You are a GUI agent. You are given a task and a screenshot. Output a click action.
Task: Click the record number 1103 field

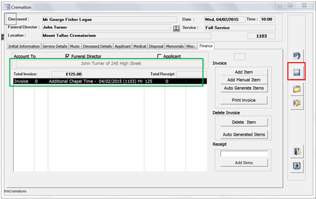[x=261, y=36]
